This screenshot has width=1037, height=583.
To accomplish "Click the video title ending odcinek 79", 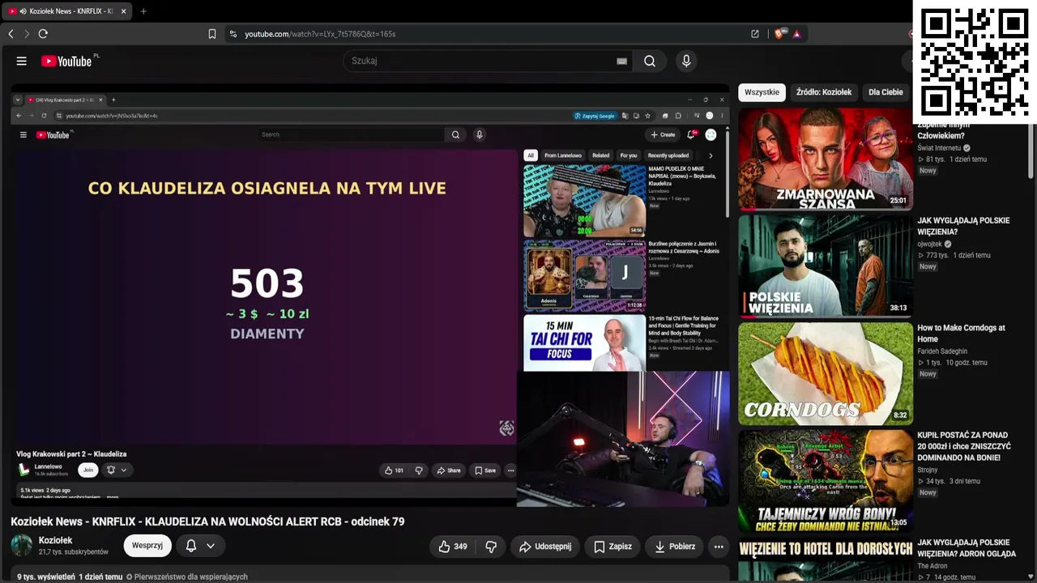I will pos(207,521).
